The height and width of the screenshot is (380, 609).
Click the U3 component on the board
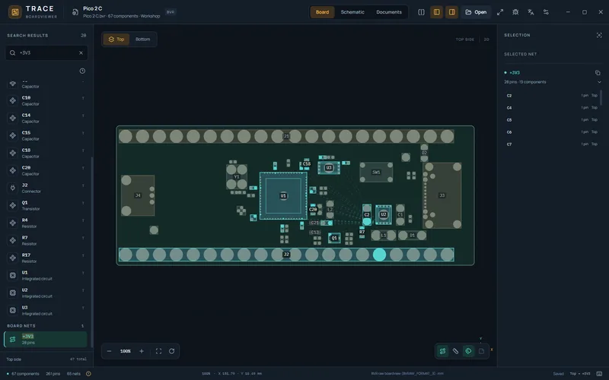(329, 168)
